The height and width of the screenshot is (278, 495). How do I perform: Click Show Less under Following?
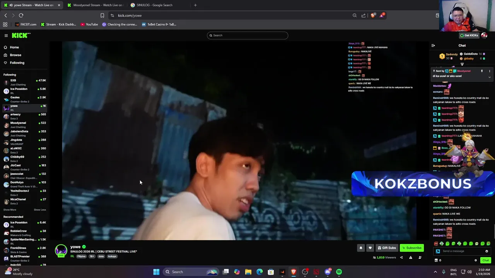coord(40,210)
